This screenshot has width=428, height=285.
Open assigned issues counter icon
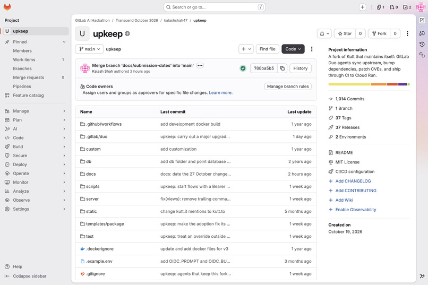pos(381,7)
